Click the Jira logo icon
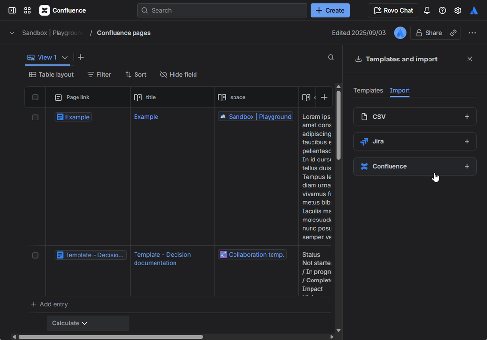 [x=364, y=141]
